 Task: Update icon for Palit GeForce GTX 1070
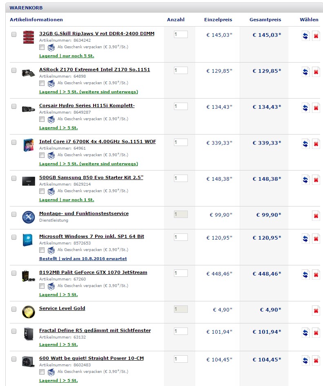(x=305, y=275)
